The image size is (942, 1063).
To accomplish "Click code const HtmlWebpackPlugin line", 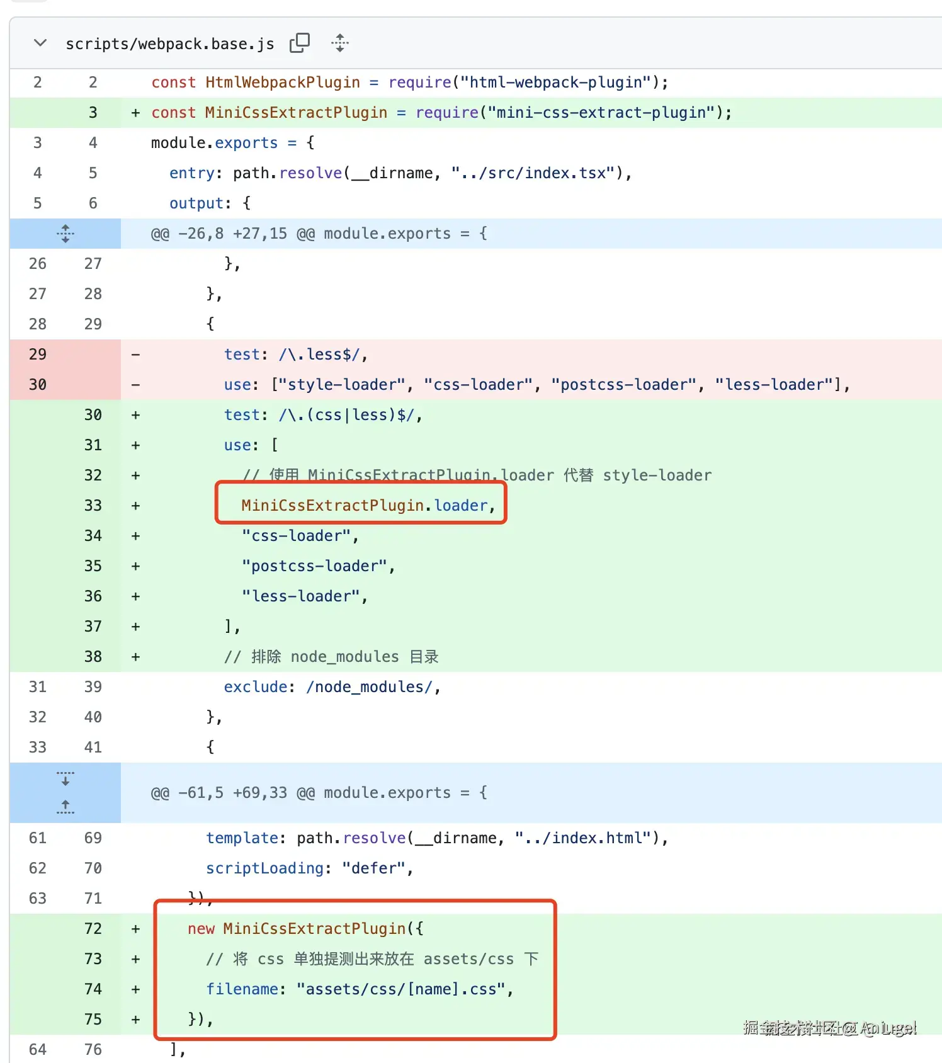I will pos(409,82).
